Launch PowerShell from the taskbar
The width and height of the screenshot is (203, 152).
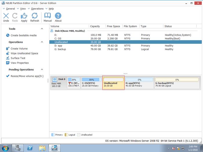pyautogui.click(x=30, y=148)
